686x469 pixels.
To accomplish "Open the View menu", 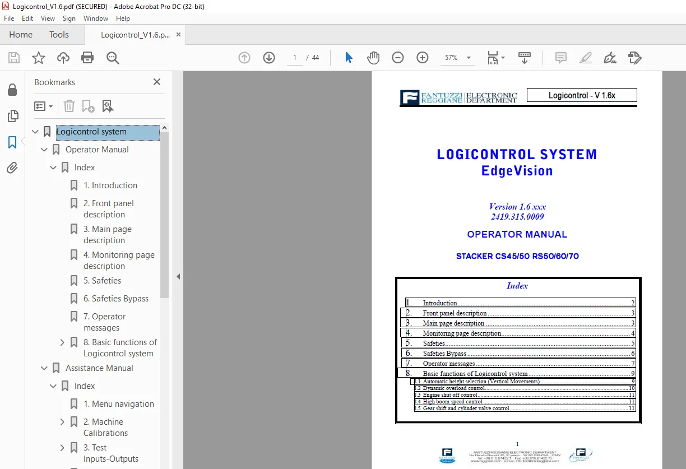I will 48,18.
